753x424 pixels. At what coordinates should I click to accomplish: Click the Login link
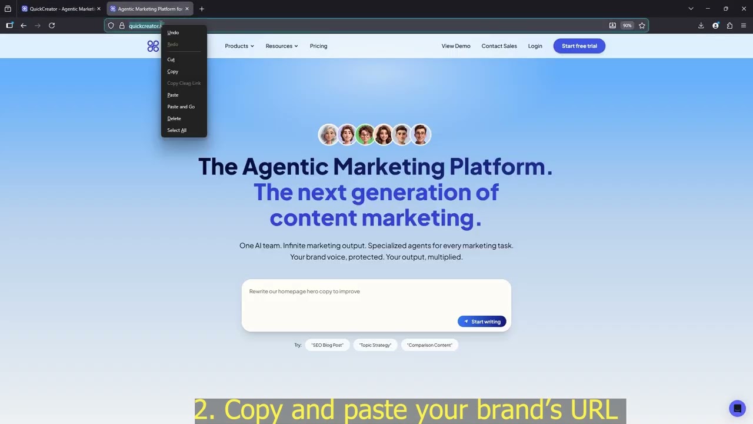point(535,46)
